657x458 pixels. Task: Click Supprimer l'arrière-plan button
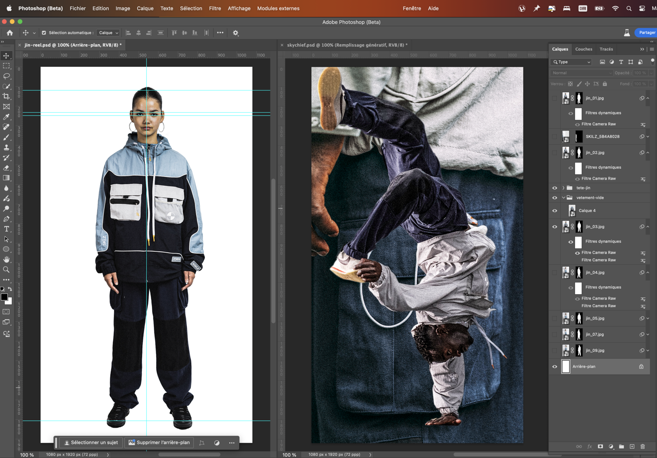159,443
